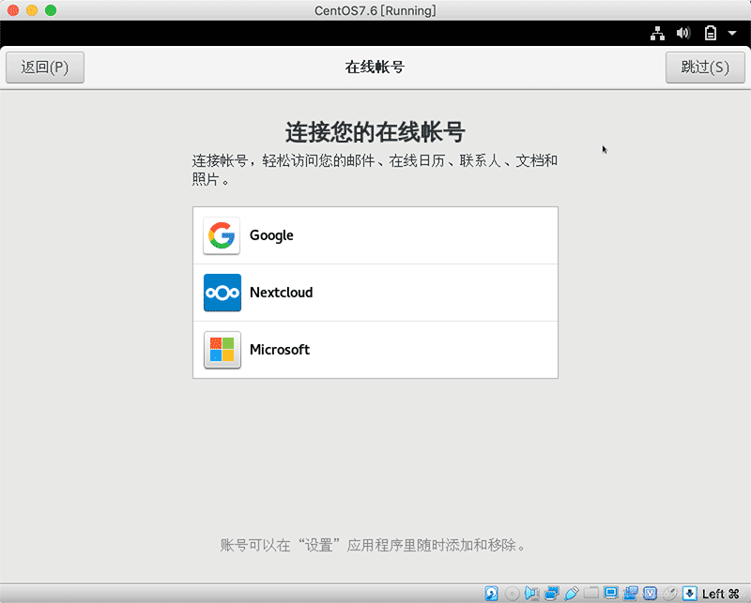
Task: Click the blue Nextcloud logo icon
Action: [222, 293]
